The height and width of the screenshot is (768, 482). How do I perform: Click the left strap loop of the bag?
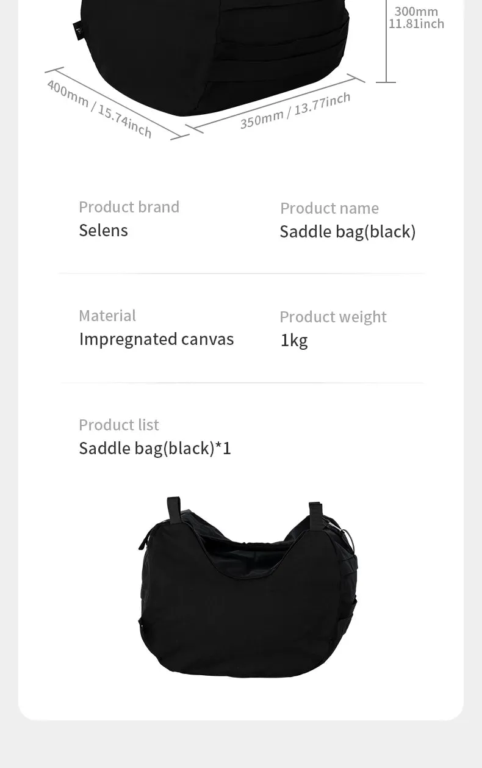coord(174,508)
